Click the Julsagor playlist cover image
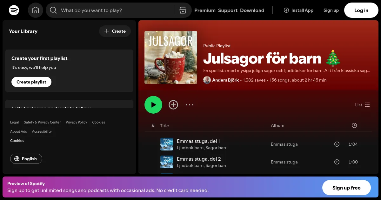Viewport: 381px width, 200px height. point(171,57)
